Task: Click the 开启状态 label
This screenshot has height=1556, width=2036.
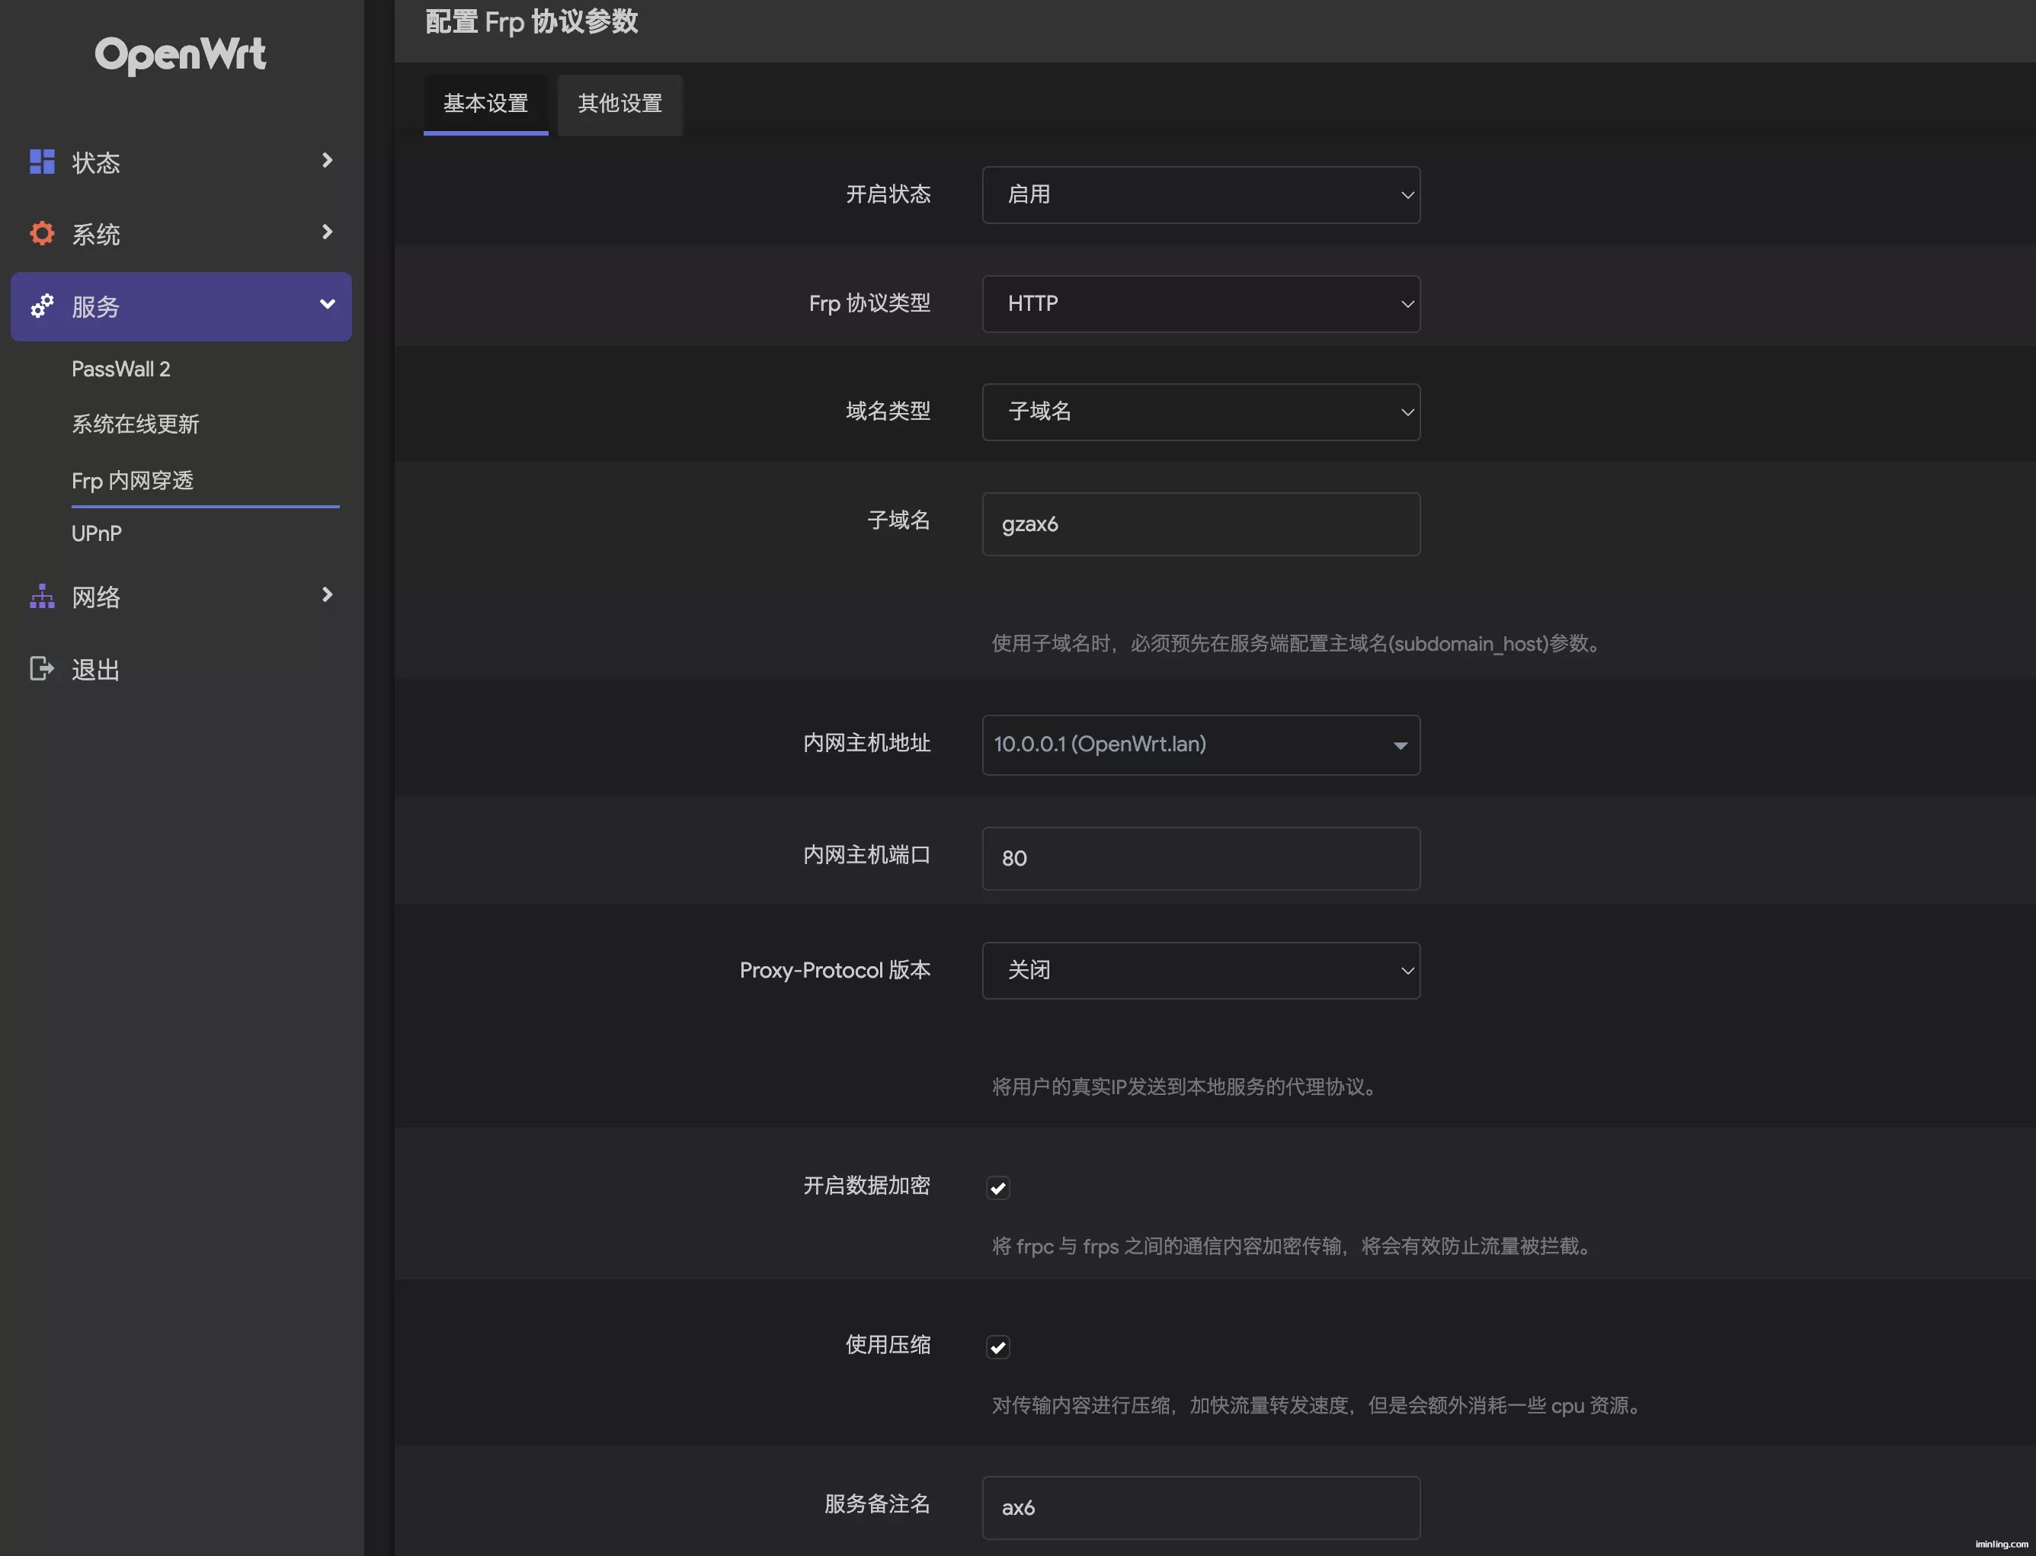Action: point(888,194)
